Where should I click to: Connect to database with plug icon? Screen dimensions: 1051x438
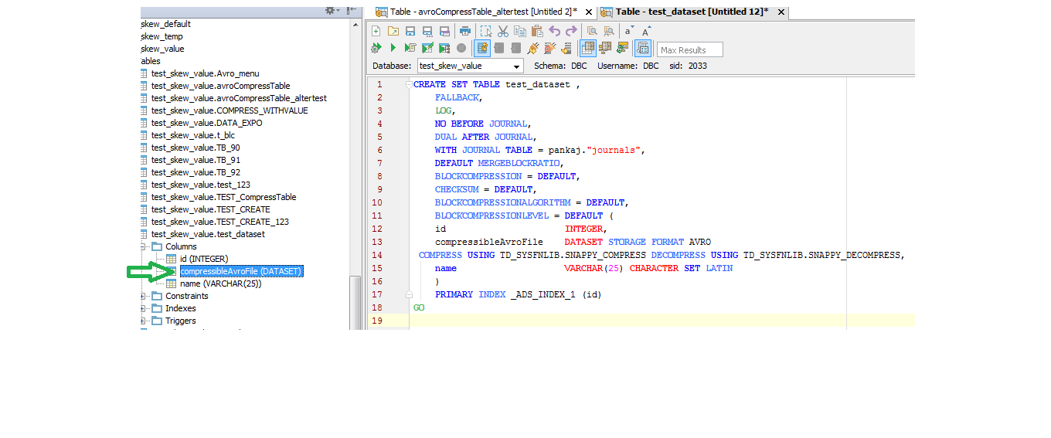point(533,48)
